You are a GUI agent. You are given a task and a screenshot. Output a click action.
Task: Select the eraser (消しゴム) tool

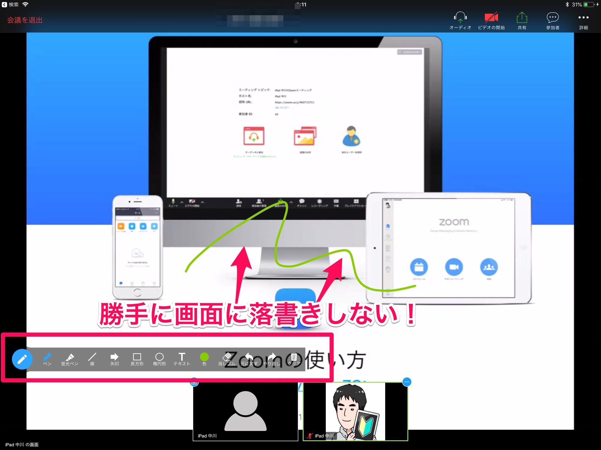click(x=226, y=359)
